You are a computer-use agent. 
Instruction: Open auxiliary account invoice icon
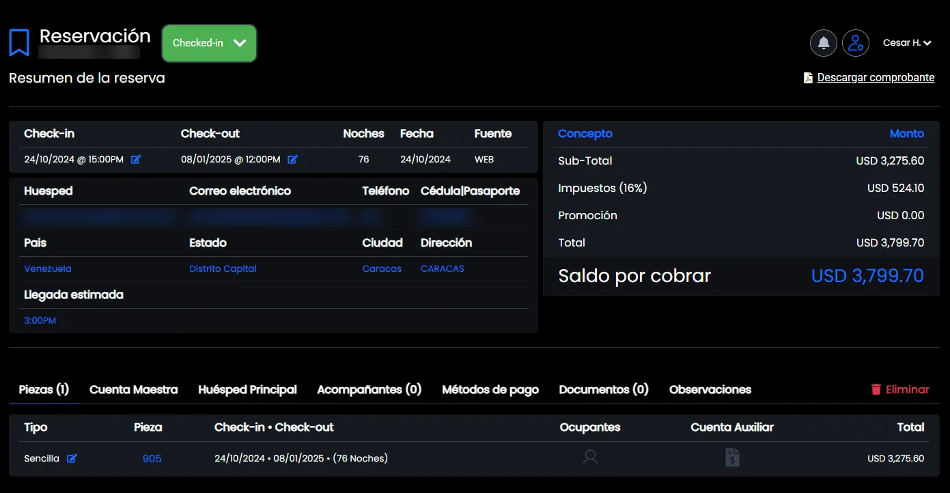coord(732,457)
